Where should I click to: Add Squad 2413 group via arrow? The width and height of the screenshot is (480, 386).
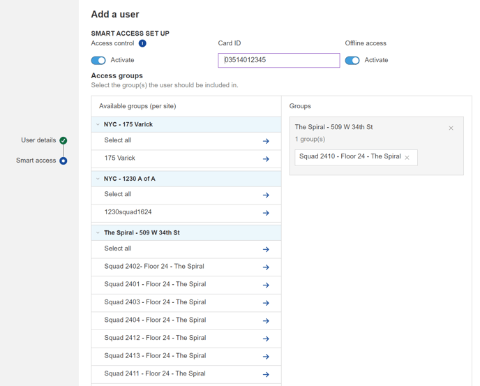pyautogui.click(x=266, y=357)
